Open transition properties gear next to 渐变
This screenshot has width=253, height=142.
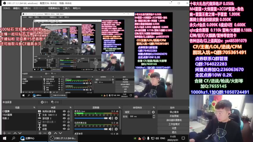(153, 112)
